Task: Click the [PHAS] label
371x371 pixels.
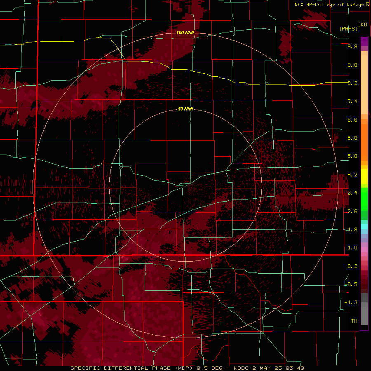Action: tap(348, 29)
